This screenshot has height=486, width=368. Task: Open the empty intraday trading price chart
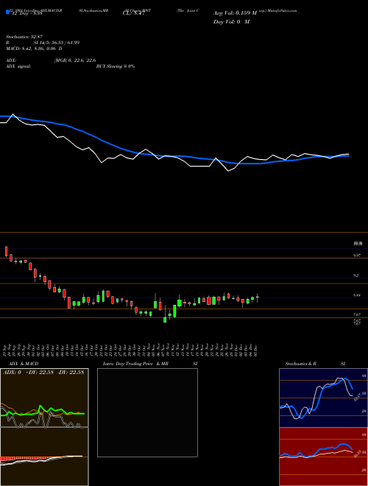[x=147, y=412]
